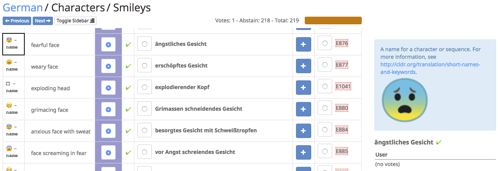This screenshot has width=498, height=171.
Task: Click the weary face emoji code cell
Action: [x=12, y=66]
